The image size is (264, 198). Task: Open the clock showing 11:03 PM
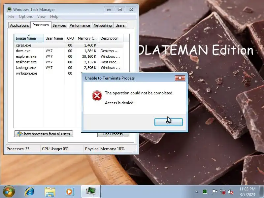tap(247, 192)
